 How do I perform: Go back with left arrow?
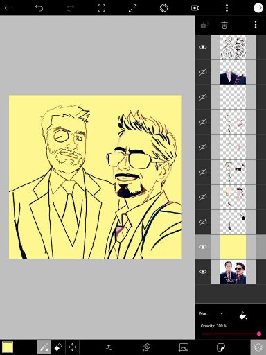click(8, 8)
